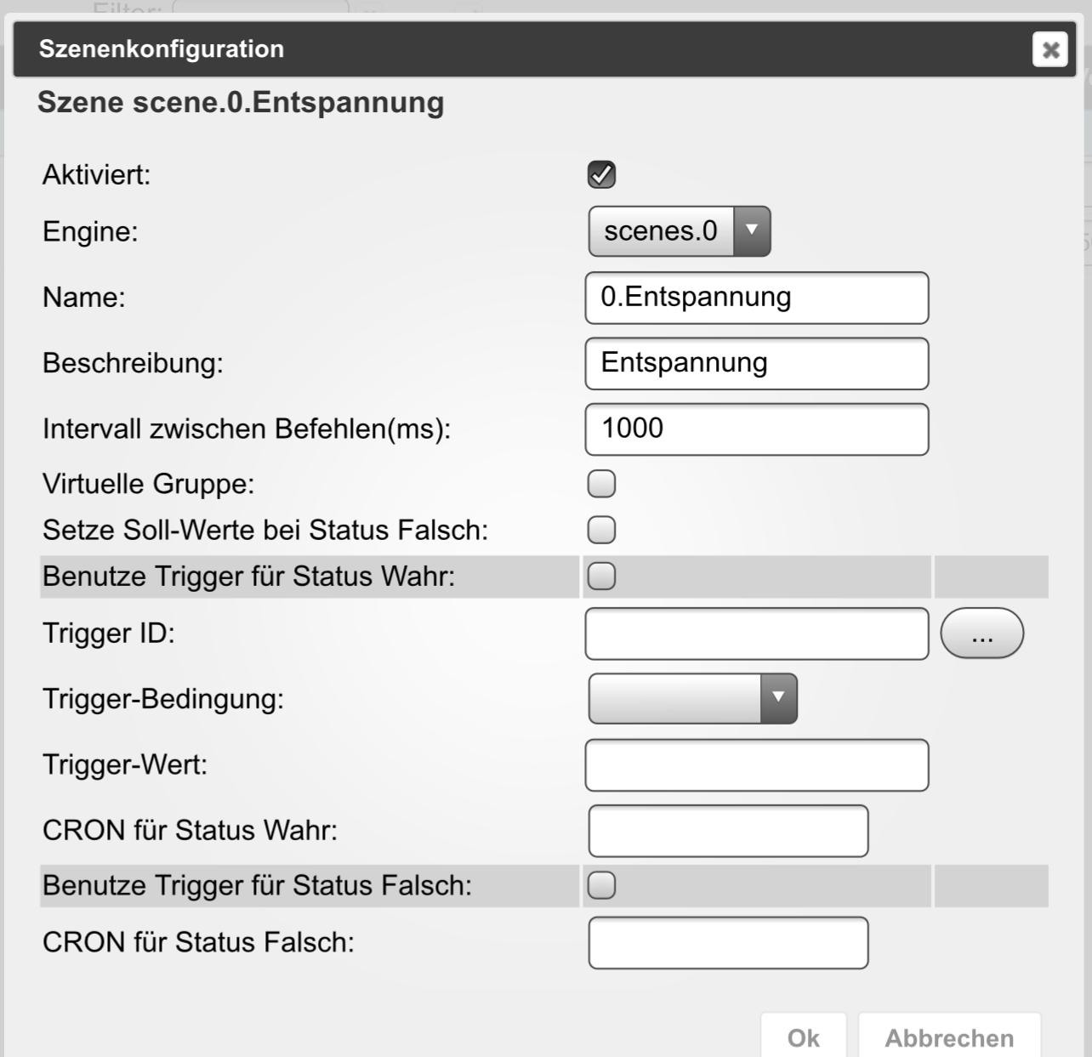
Task: Open the Engine scenes.0 dropdown
Action: (680, 231)
